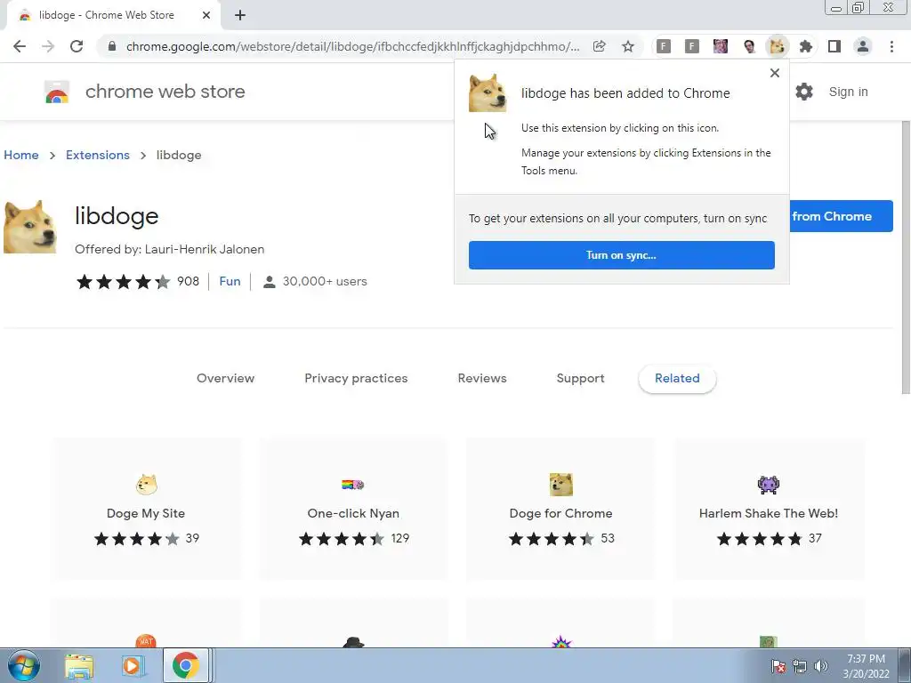Click the network tray icon
This screenshot has width=911, height=683.
pyautogui.click(x=800, y=666)
